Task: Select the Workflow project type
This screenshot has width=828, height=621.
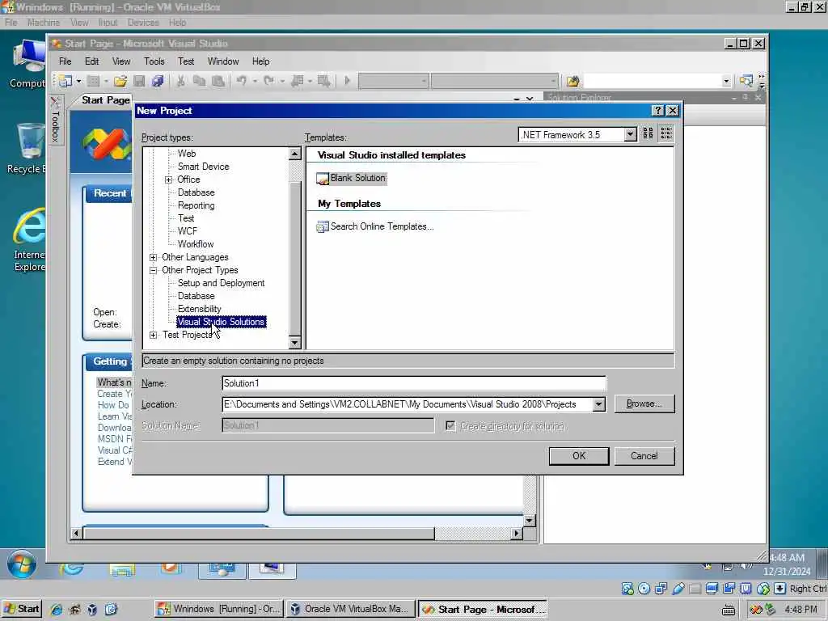Action: [196, 244]
